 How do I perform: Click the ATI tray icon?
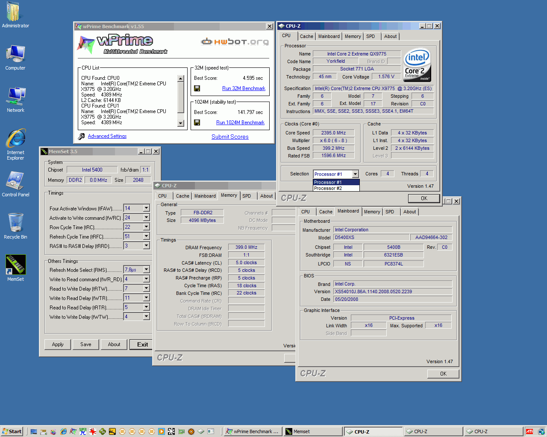coord(529,431)
